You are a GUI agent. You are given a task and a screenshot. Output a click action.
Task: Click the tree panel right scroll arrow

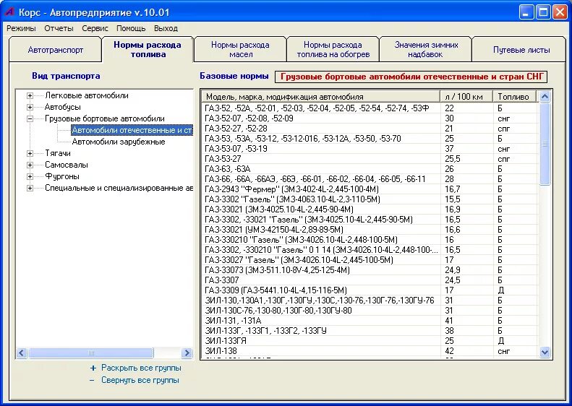[187, 353]
